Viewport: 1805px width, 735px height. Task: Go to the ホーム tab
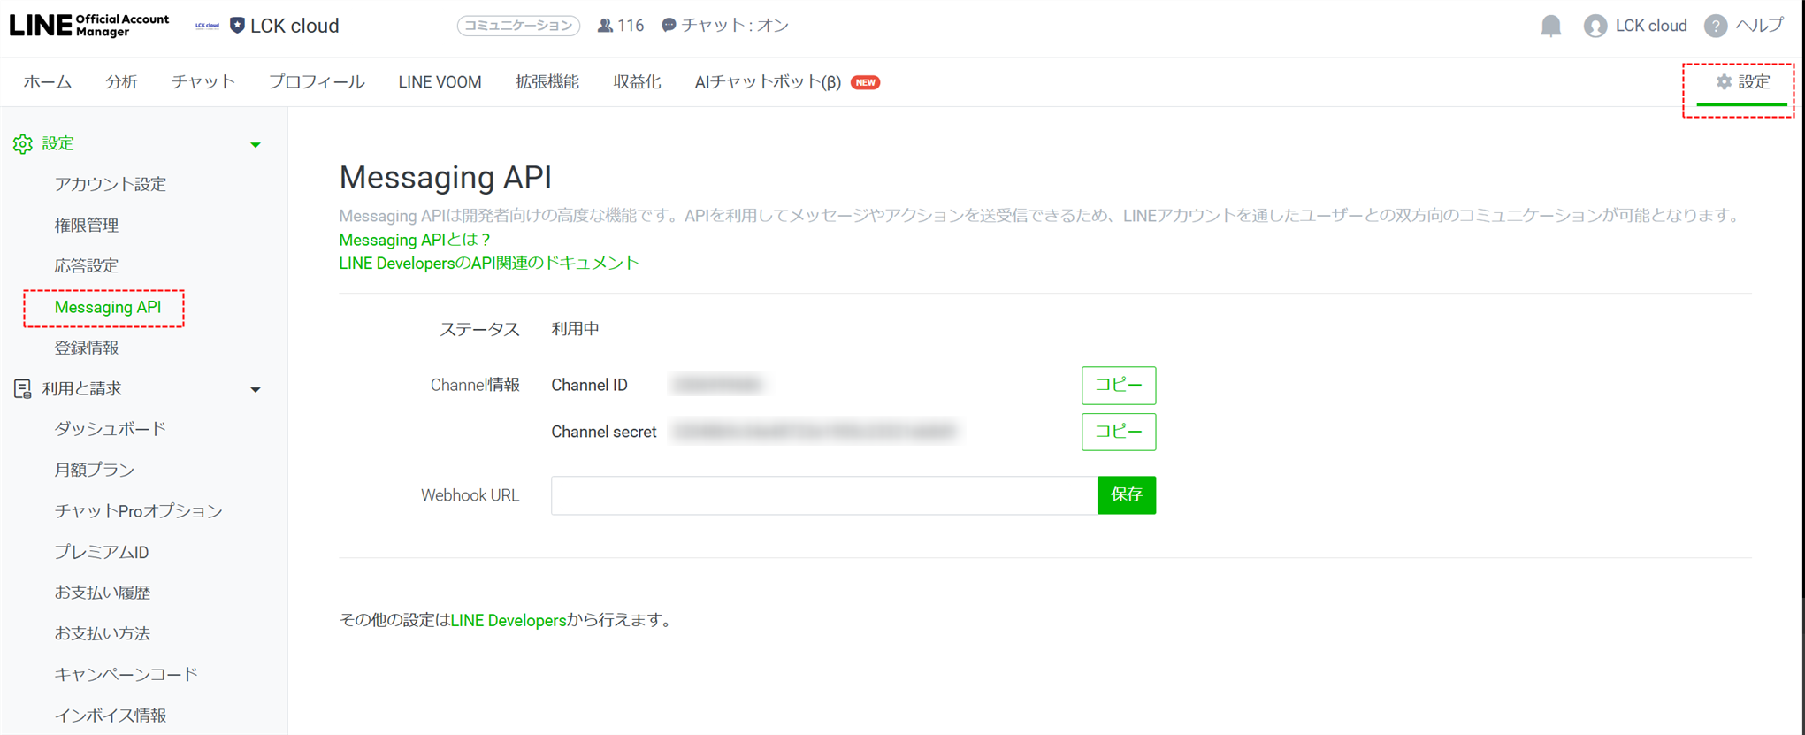click(48, 82)
